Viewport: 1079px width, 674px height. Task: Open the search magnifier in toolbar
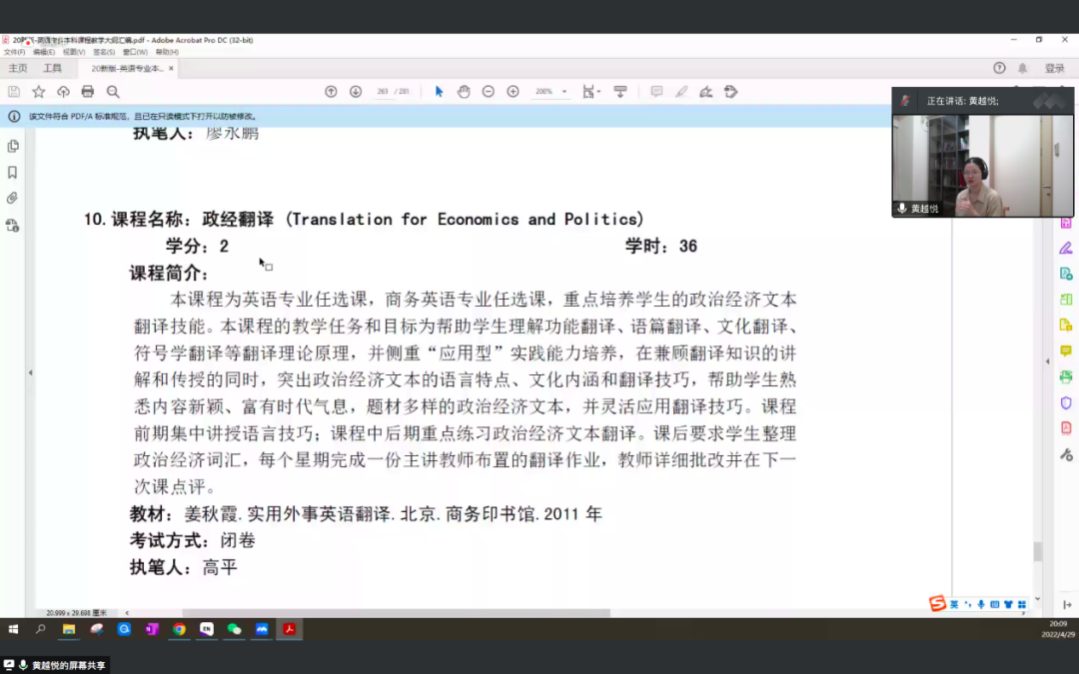[113, 92]
